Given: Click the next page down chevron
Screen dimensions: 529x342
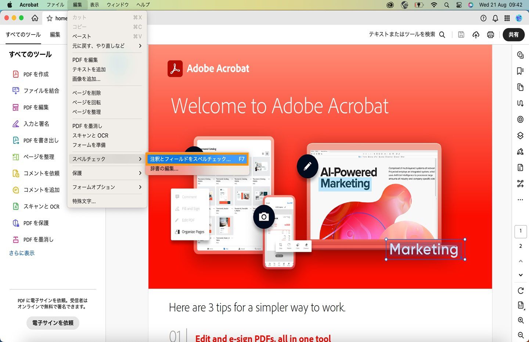Looking at the screenshot, I should click(x=520, y=275).
